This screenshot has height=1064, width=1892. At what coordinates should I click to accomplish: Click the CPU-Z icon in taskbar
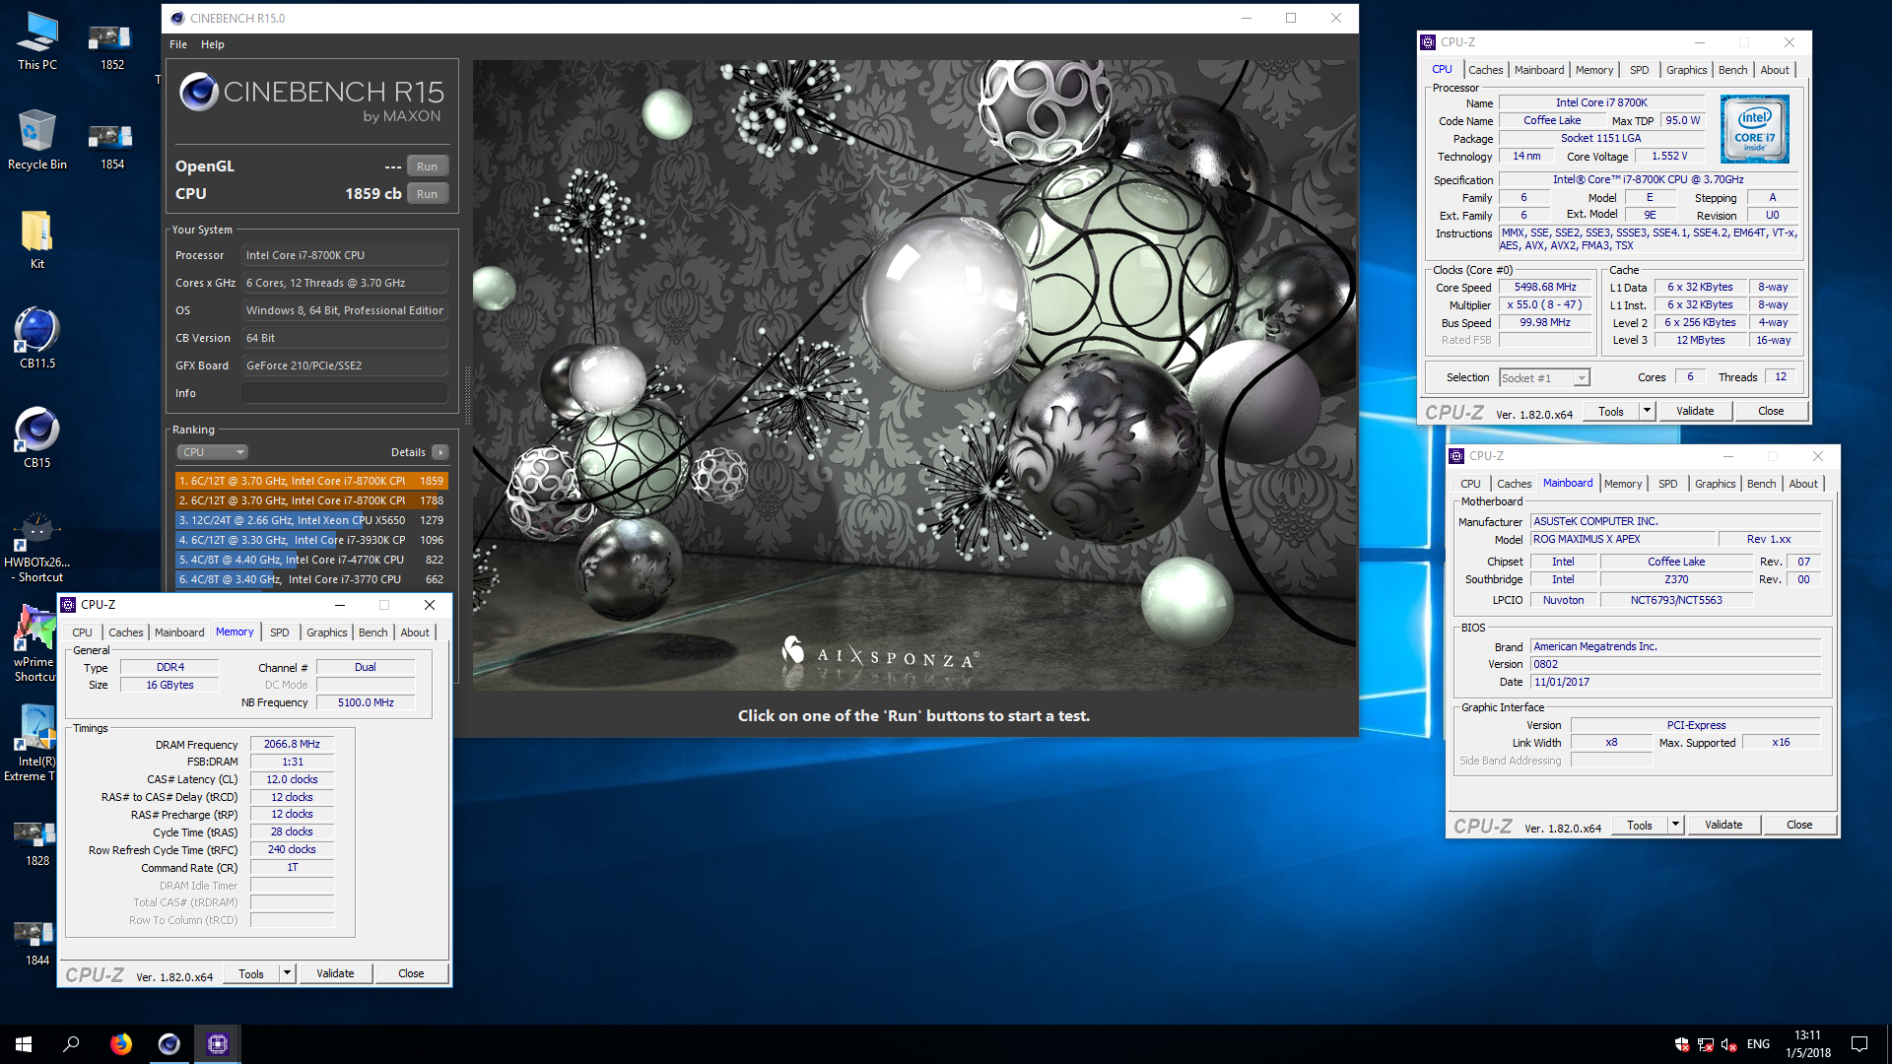tap(218, 1043)
